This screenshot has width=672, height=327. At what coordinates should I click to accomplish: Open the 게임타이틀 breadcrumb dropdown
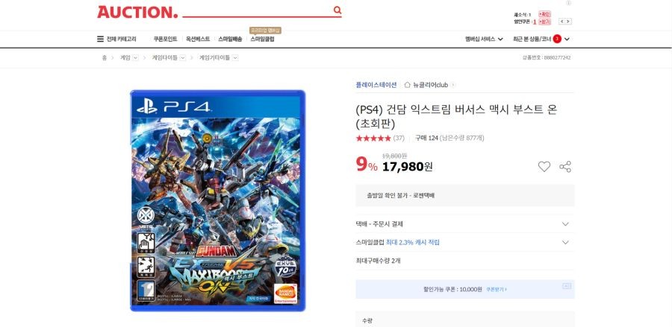(183, 57)
